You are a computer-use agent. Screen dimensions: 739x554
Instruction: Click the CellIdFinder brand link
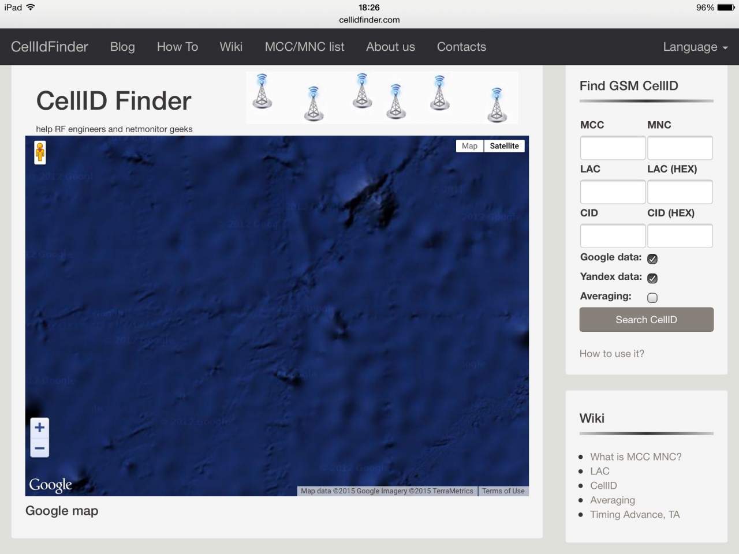50,47
